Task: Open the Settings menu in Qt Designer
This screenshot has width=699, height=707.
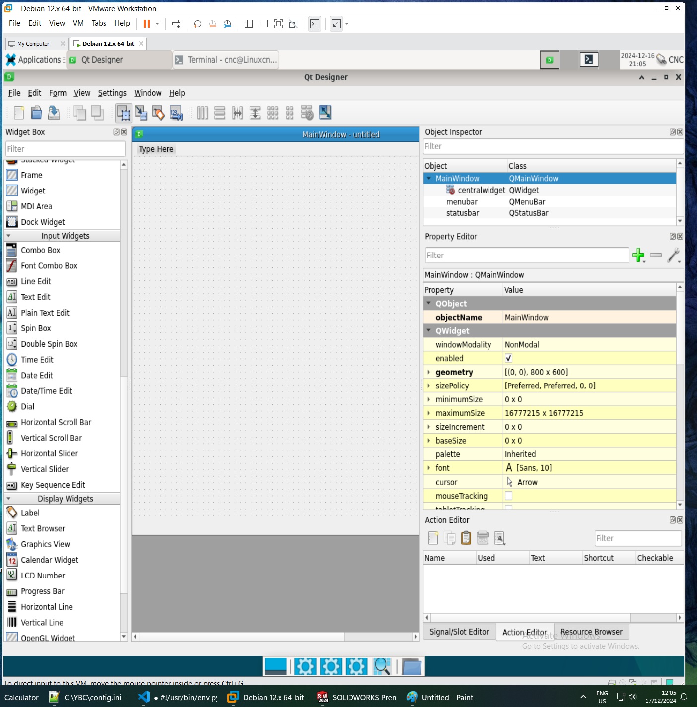Action: [112, 93]
